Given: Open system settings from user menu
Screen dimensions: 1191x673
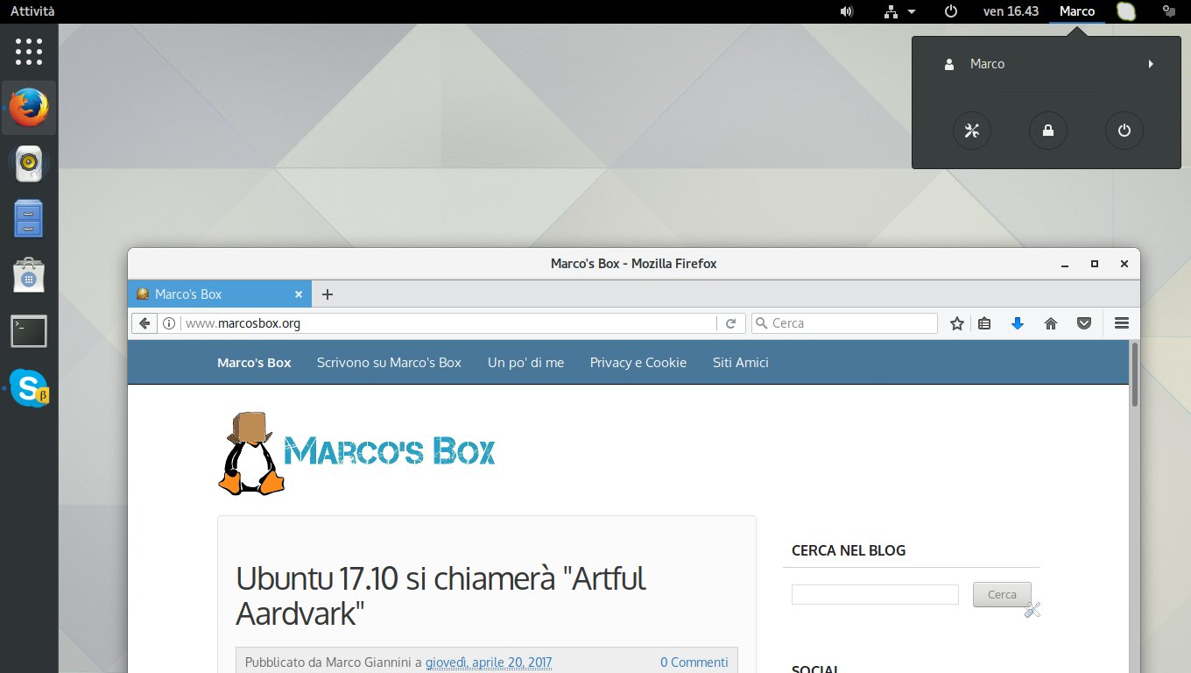Looking at the screenshot, I should click(971, 131).
